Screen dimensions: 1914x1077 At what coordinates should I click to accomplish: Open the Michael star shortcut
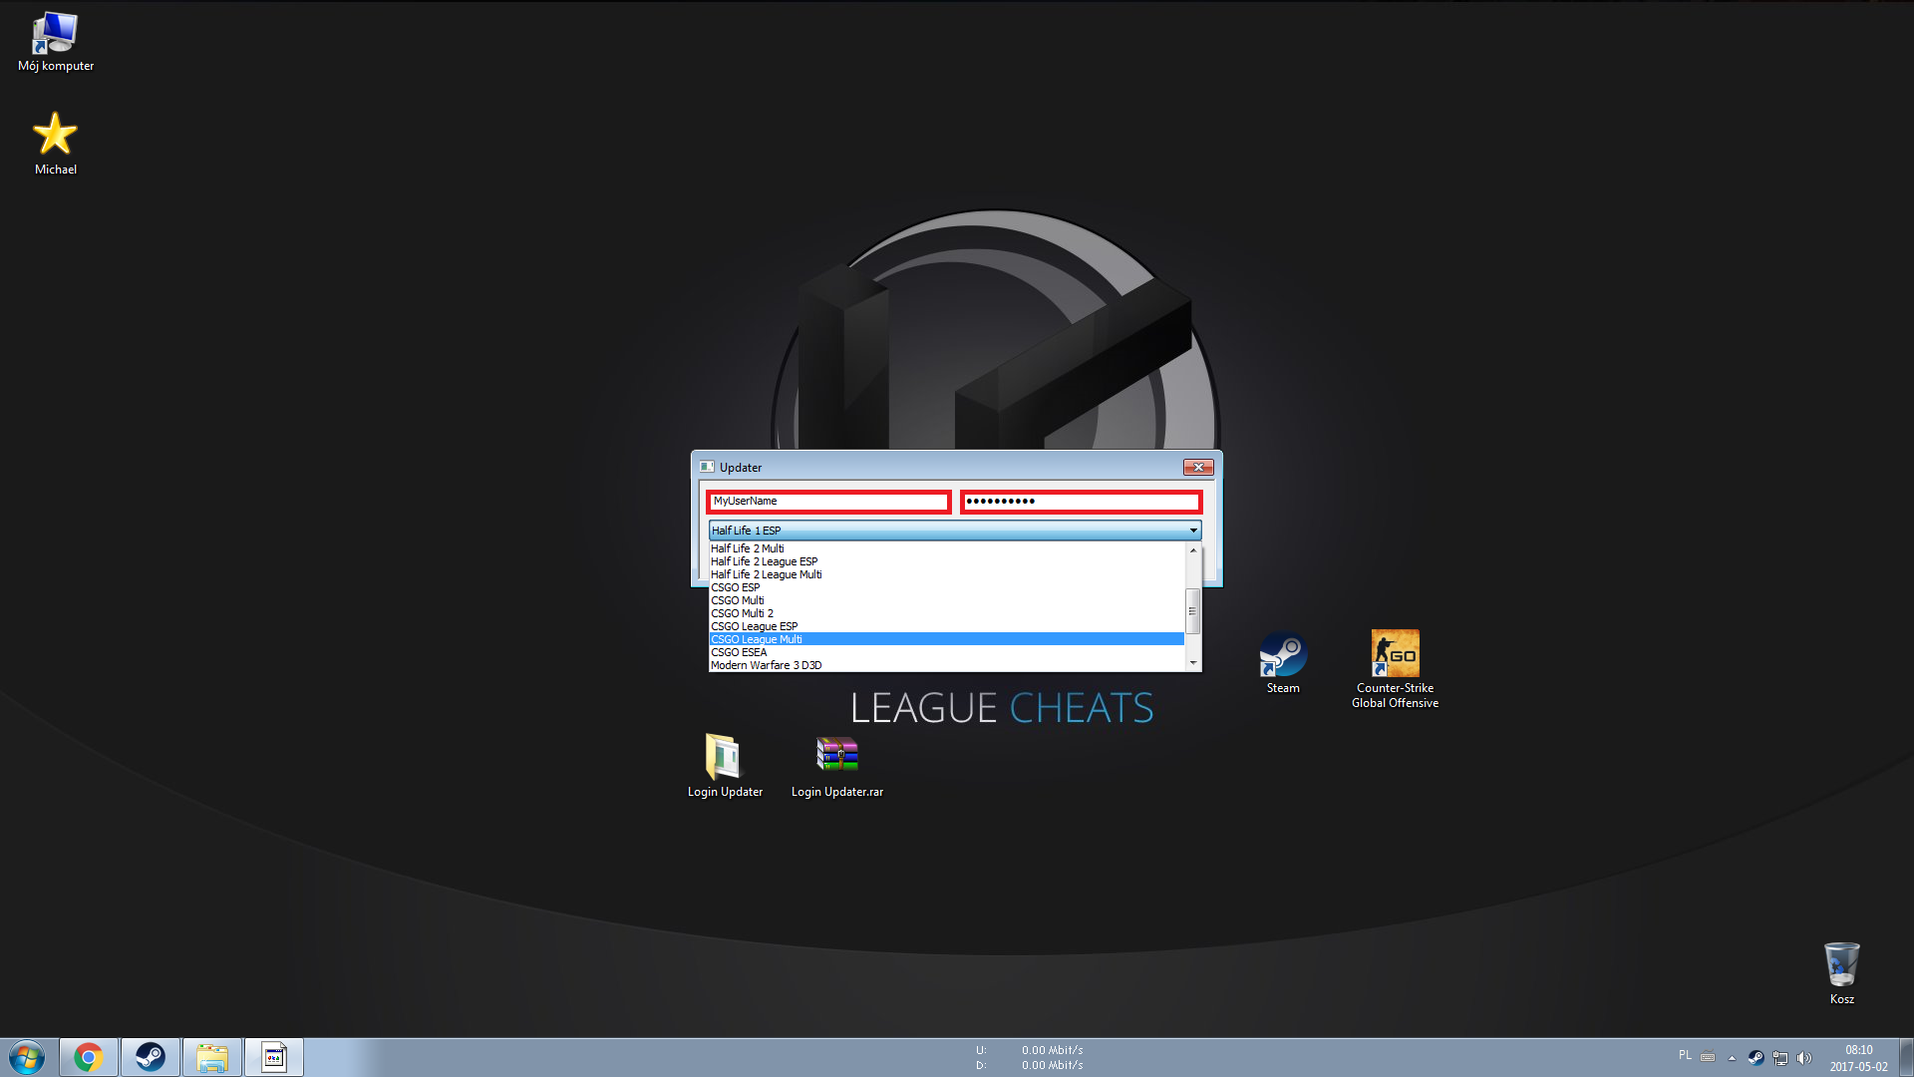(x=56, y=143)
